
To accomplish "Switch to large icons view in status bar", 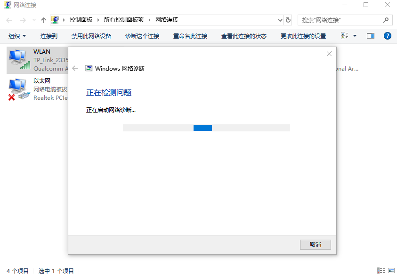I will pos(391,270).
